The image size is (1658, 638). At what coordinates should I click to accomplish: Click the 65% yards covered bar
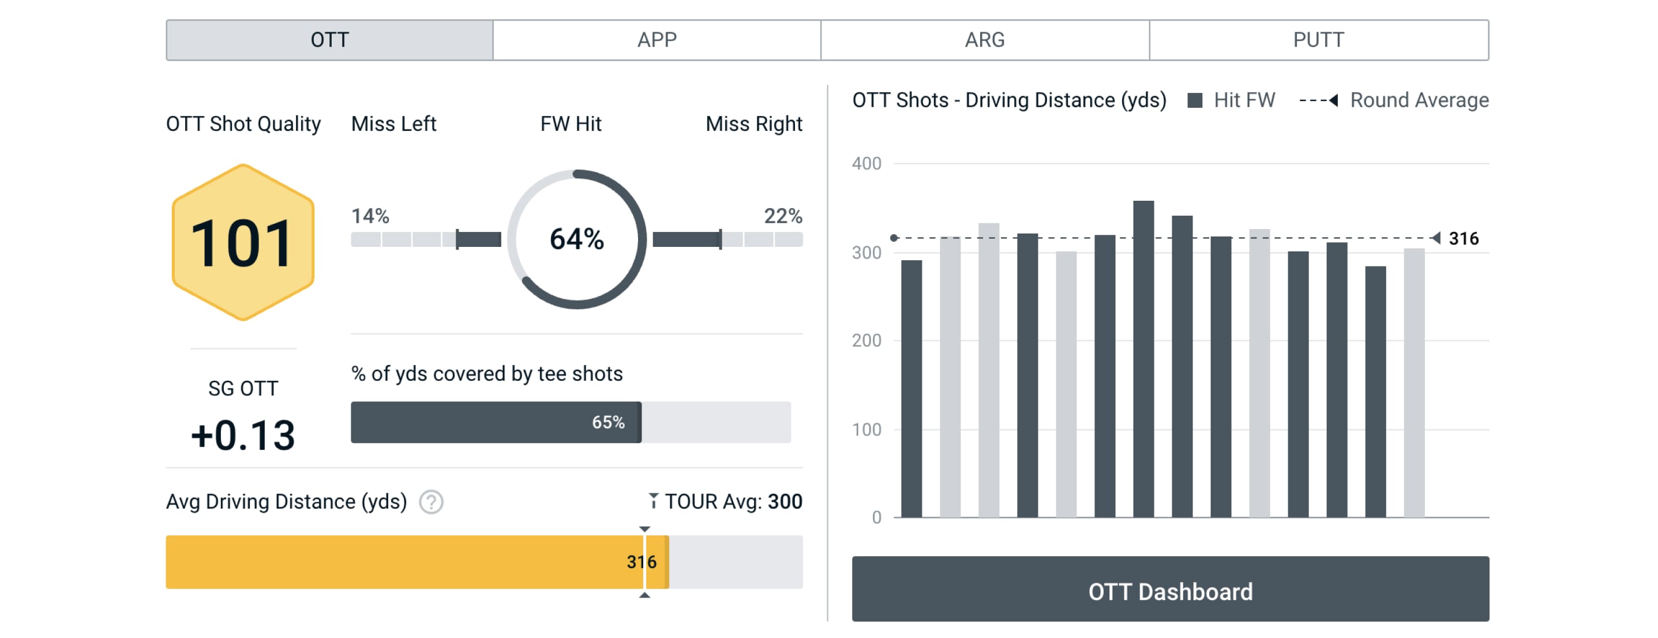pos(496,422)
